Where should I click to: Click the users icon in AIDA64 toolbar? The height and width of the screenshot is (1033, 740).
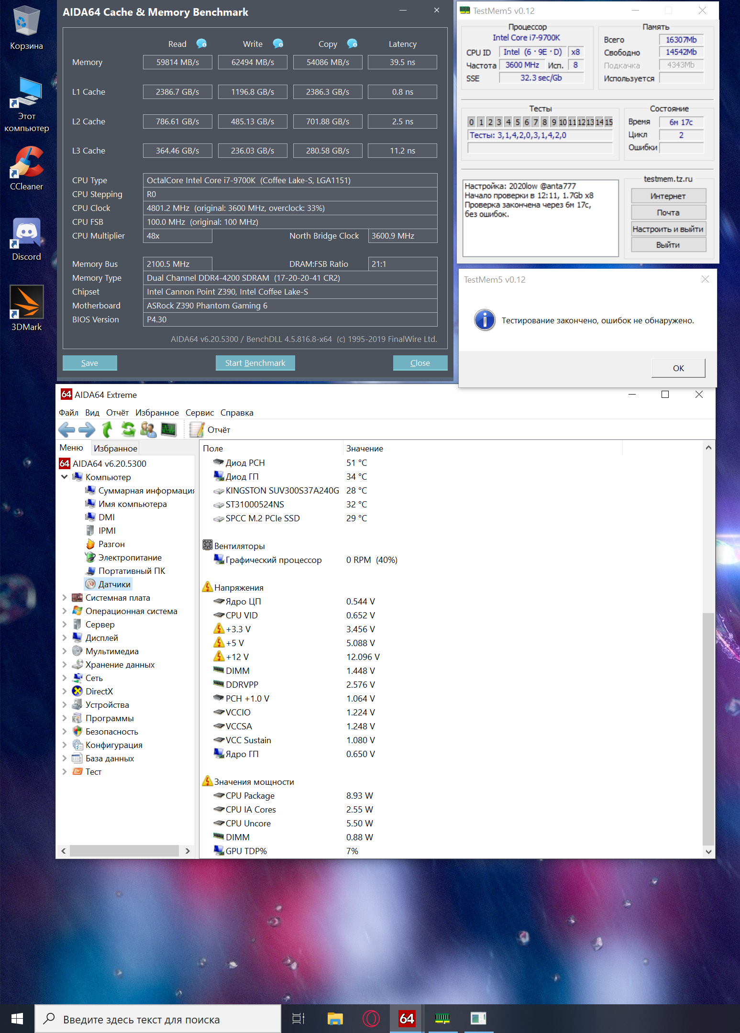coord(148,429)
